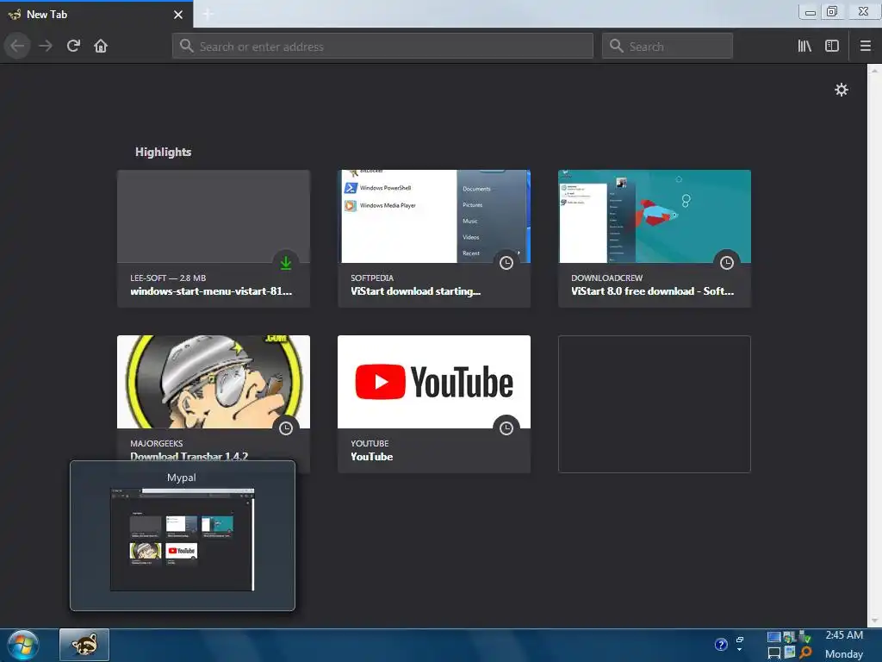Open the DownloadCrew ViStart 8.0 highlight
Viewport: 882px width, 662px height.
tap(655, 239)
